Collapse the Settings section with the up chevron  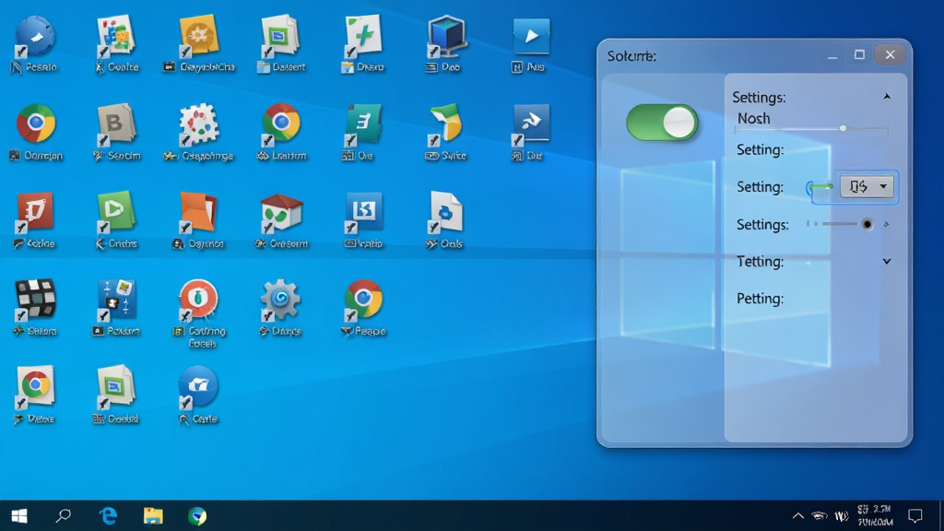tap(887, 96)
